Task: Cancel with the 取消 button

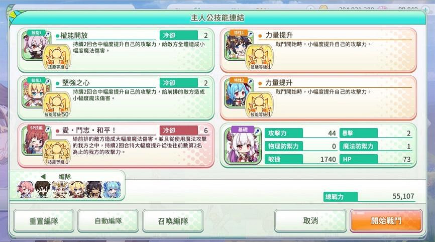Action: point(310,220)
